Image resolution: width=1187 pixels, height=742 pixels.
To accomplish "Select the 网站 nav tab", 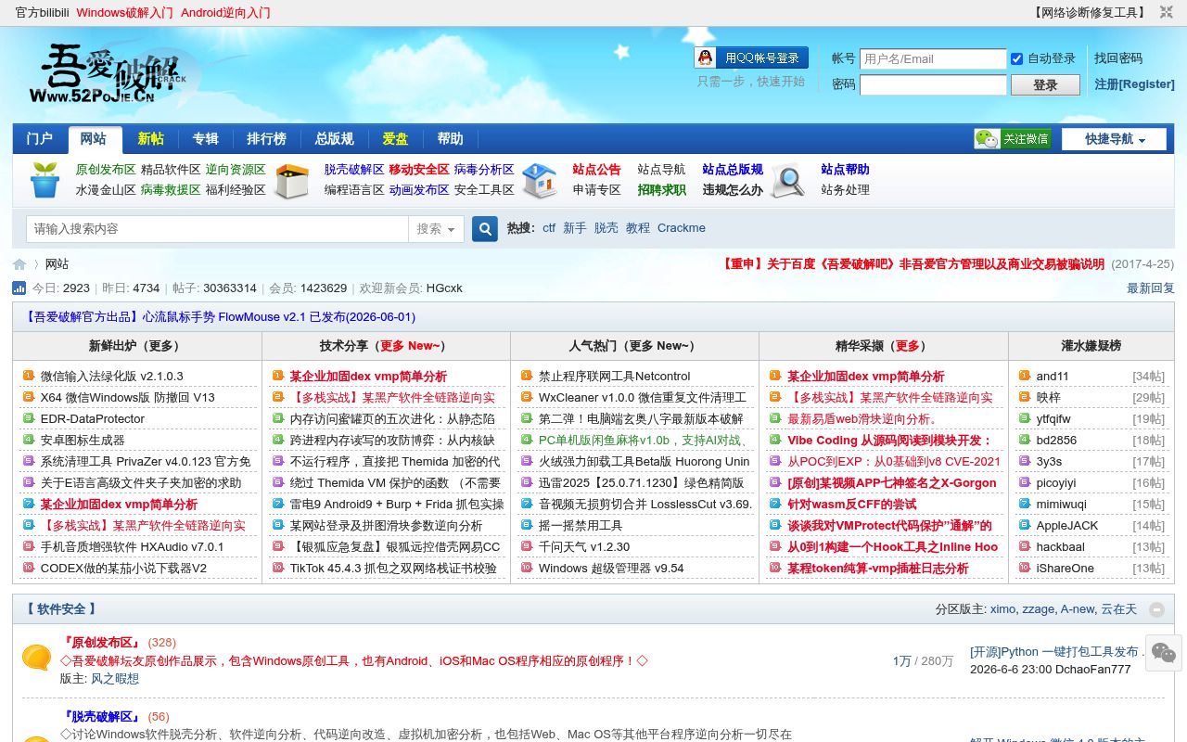I will tap(94, 139).
